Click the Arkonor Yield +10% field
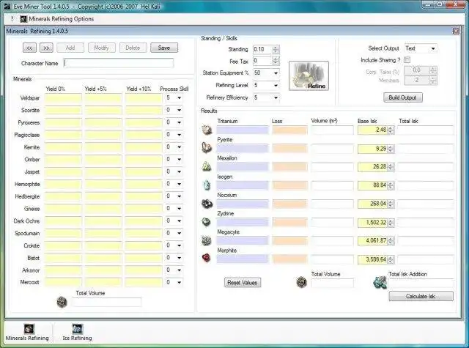The width and height of the screenshot is (469, 348). pos(144,270)
